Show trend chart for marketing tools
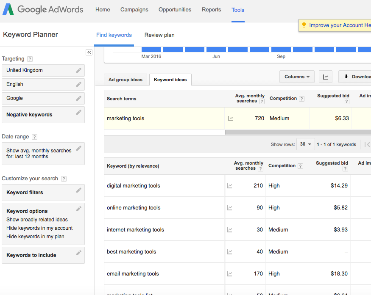 click(x=231, y=119)
